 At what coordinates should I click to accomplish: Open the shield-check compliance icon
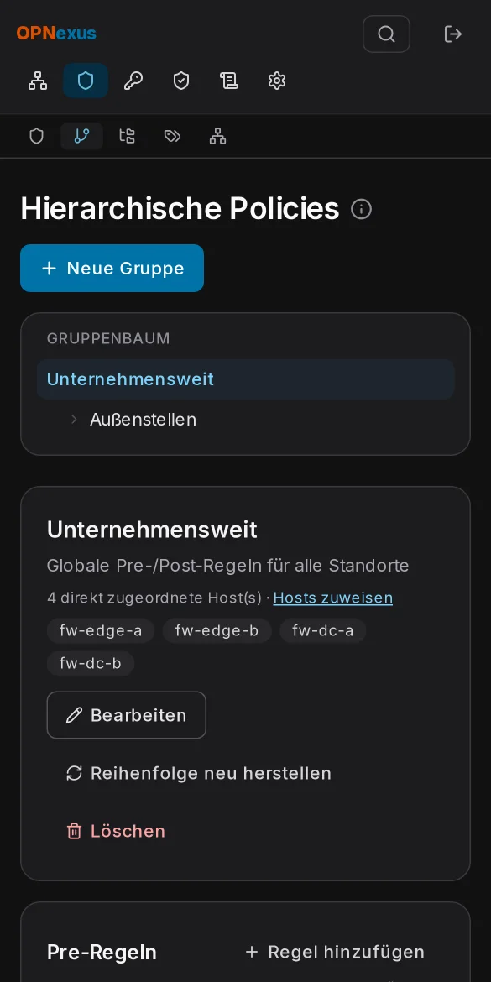point(181,81)
